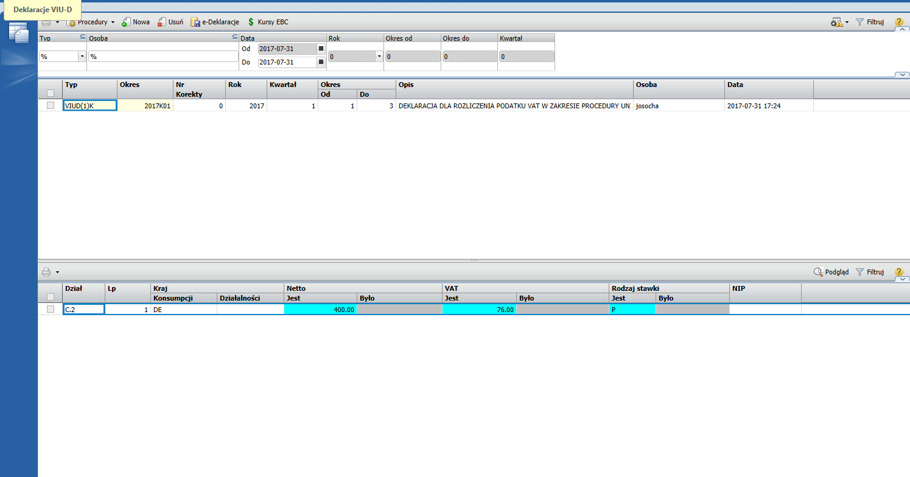Open the Rok filter dropdown
Viewport: 910px width, 477px height.
379,57
